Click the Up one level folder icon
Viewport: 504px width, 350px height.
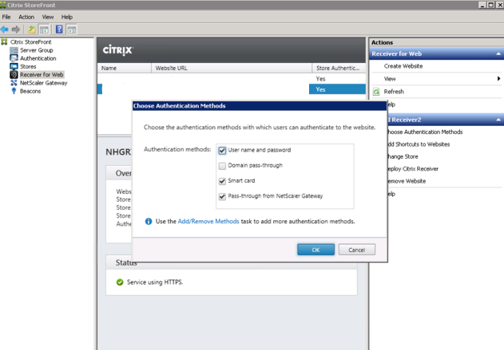point(32,29)
